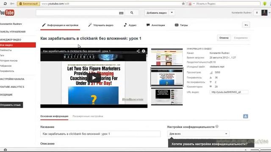Expand the Add video dropdown arrow
Image resolution: width=271 pixels, height=152 pixels.
click(171, 13)
